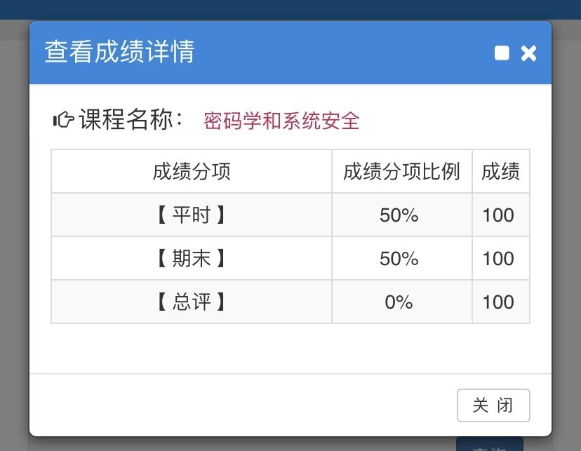Click the 成绩分项比例 column header
Viewport: 581px width, 451px height.
[x=401, y=171]
